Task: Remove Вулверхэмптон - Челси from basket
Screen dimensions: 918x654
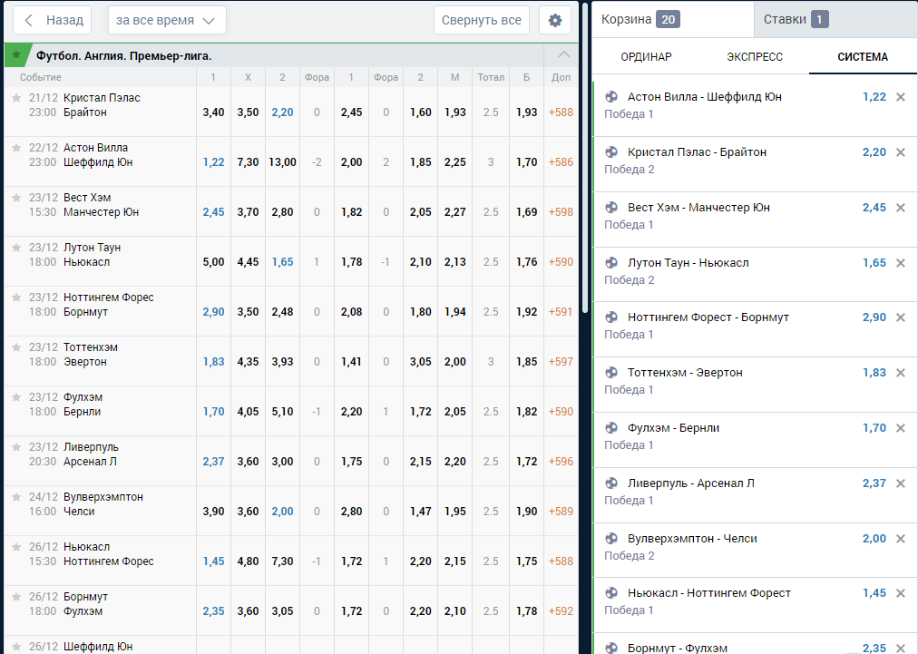Action: (901, 539)
